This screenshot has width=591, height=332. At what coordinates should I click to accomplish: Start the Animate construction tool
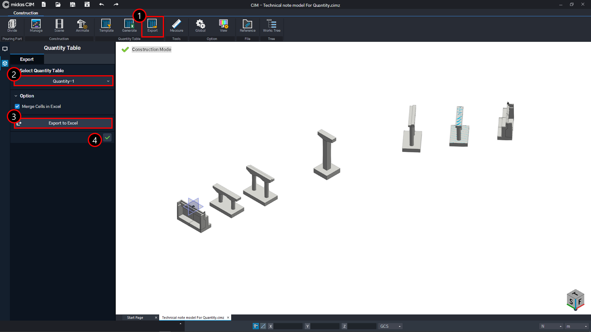(x=82, y=26)
